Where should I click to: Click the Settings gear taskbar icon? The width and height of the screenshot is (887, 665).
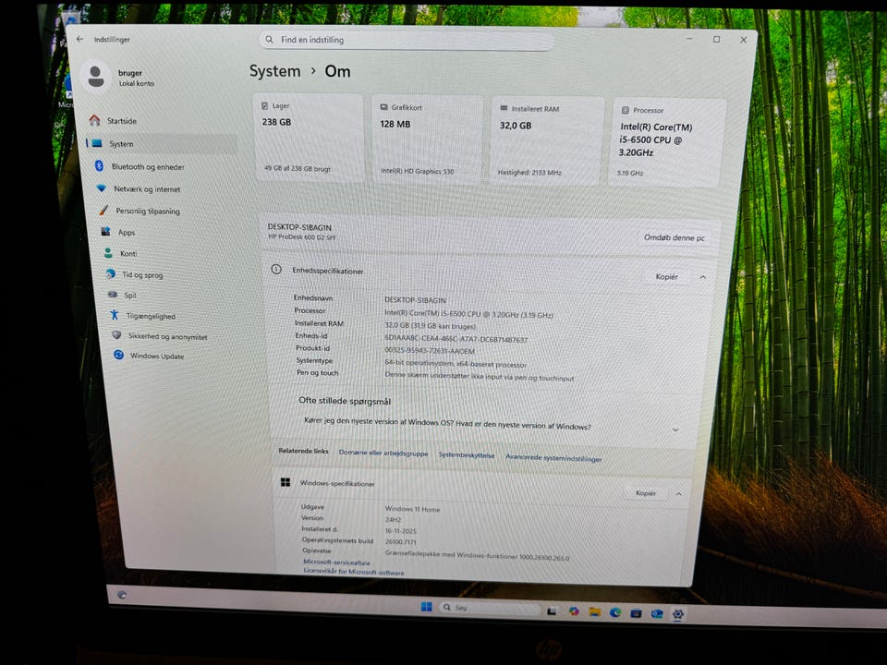click(x=677, y=614)
